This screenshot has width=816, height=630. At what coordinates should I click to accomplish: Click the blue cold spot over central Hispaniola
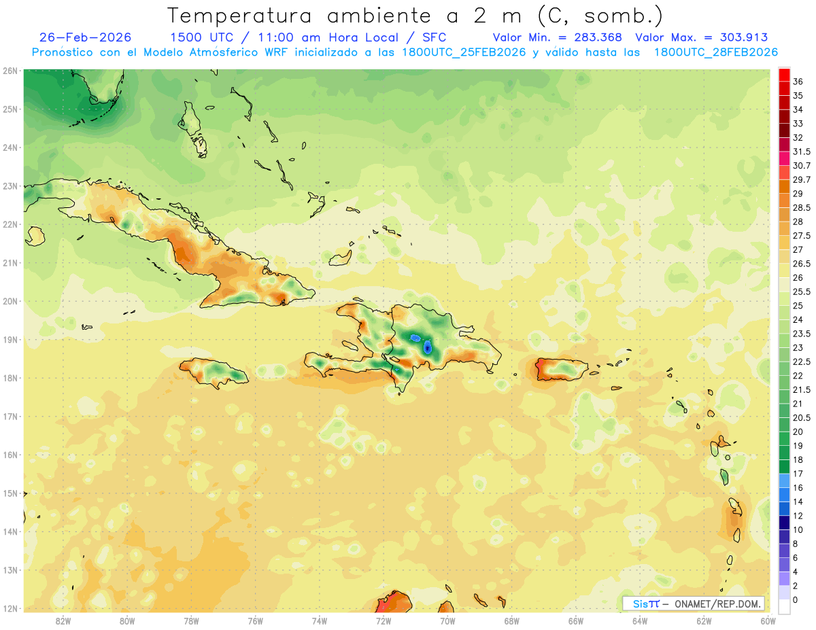click(427, 347)
